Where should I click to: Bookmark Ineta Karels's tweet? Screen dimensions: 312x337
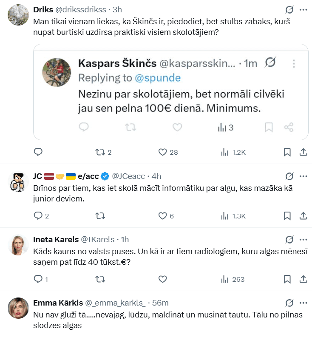tap(287, 279)
